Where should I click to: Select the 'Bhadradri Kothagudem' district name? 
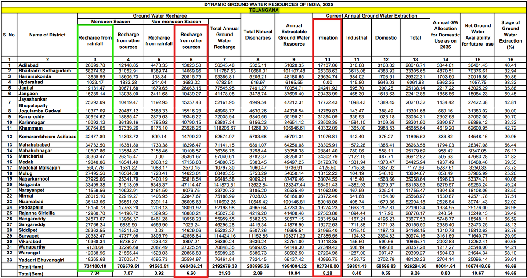click(x=44, y=71)
